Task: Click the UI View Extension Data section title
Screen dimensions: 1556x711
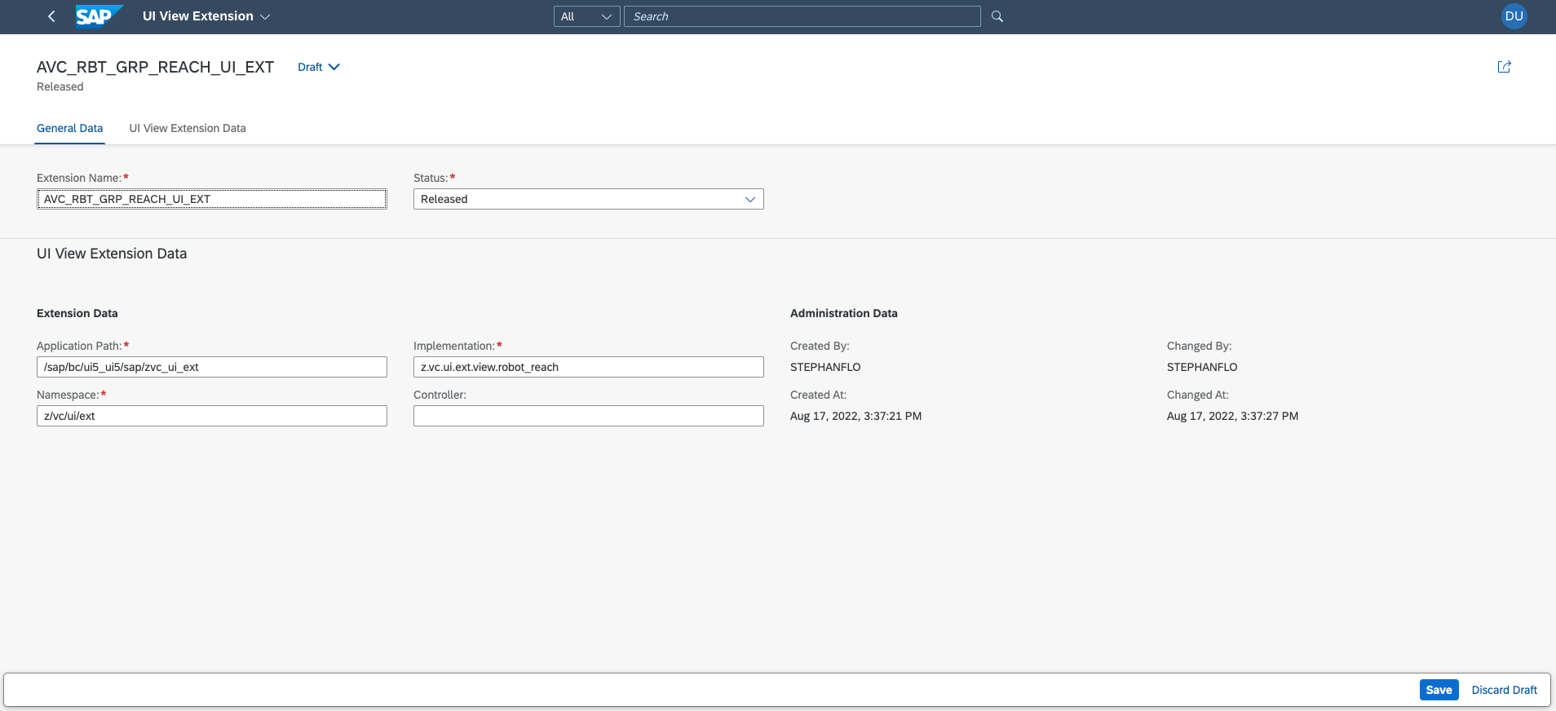Action: click(112, 254)
